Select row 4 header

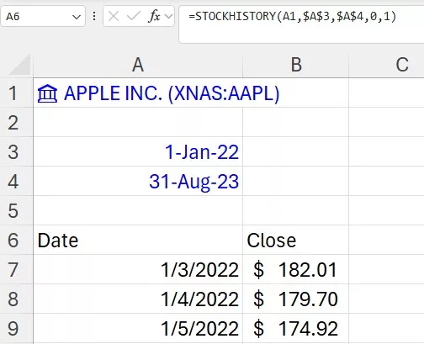pyautogui.click(x=16, y=181)
